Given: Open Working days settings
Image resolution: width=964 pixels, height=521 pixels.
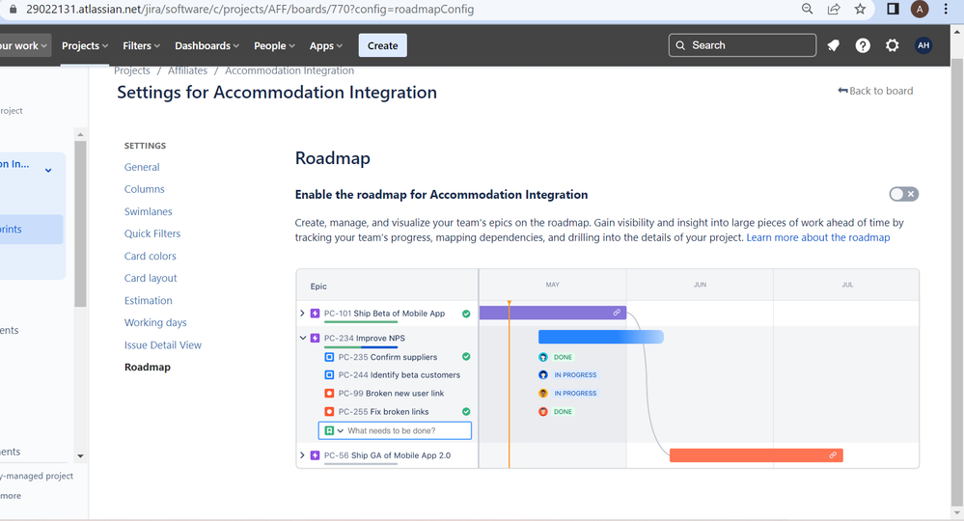Looking at the screenshot, I should (x=155, y=322).
